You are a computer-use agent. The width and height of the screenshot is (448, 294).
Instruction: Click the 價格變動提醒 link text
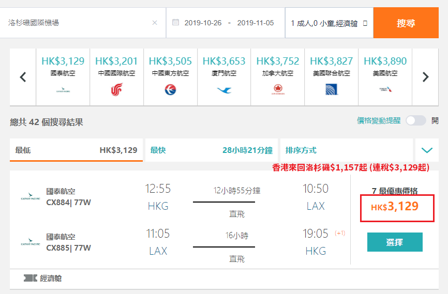pos(379,121)
